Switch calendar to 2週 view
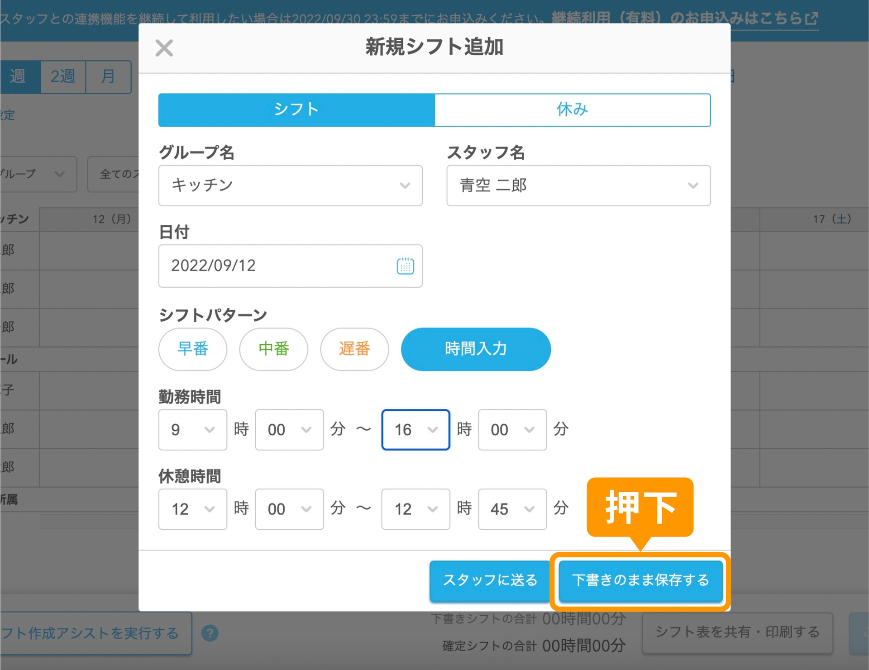This screenshot has width=869, height=670. (x=63, y=76)
